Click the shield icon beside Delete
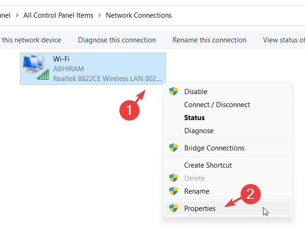 [173, 178]
